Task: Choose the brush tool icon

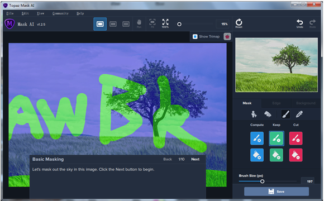Action: pos(285,114)
